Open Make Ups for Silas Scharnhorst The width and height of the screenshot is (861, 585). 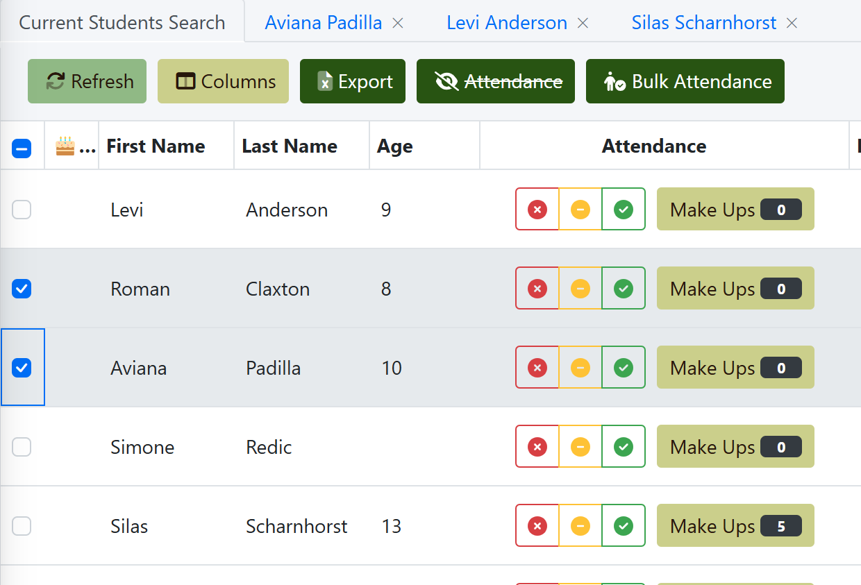(x=735, y=526)
